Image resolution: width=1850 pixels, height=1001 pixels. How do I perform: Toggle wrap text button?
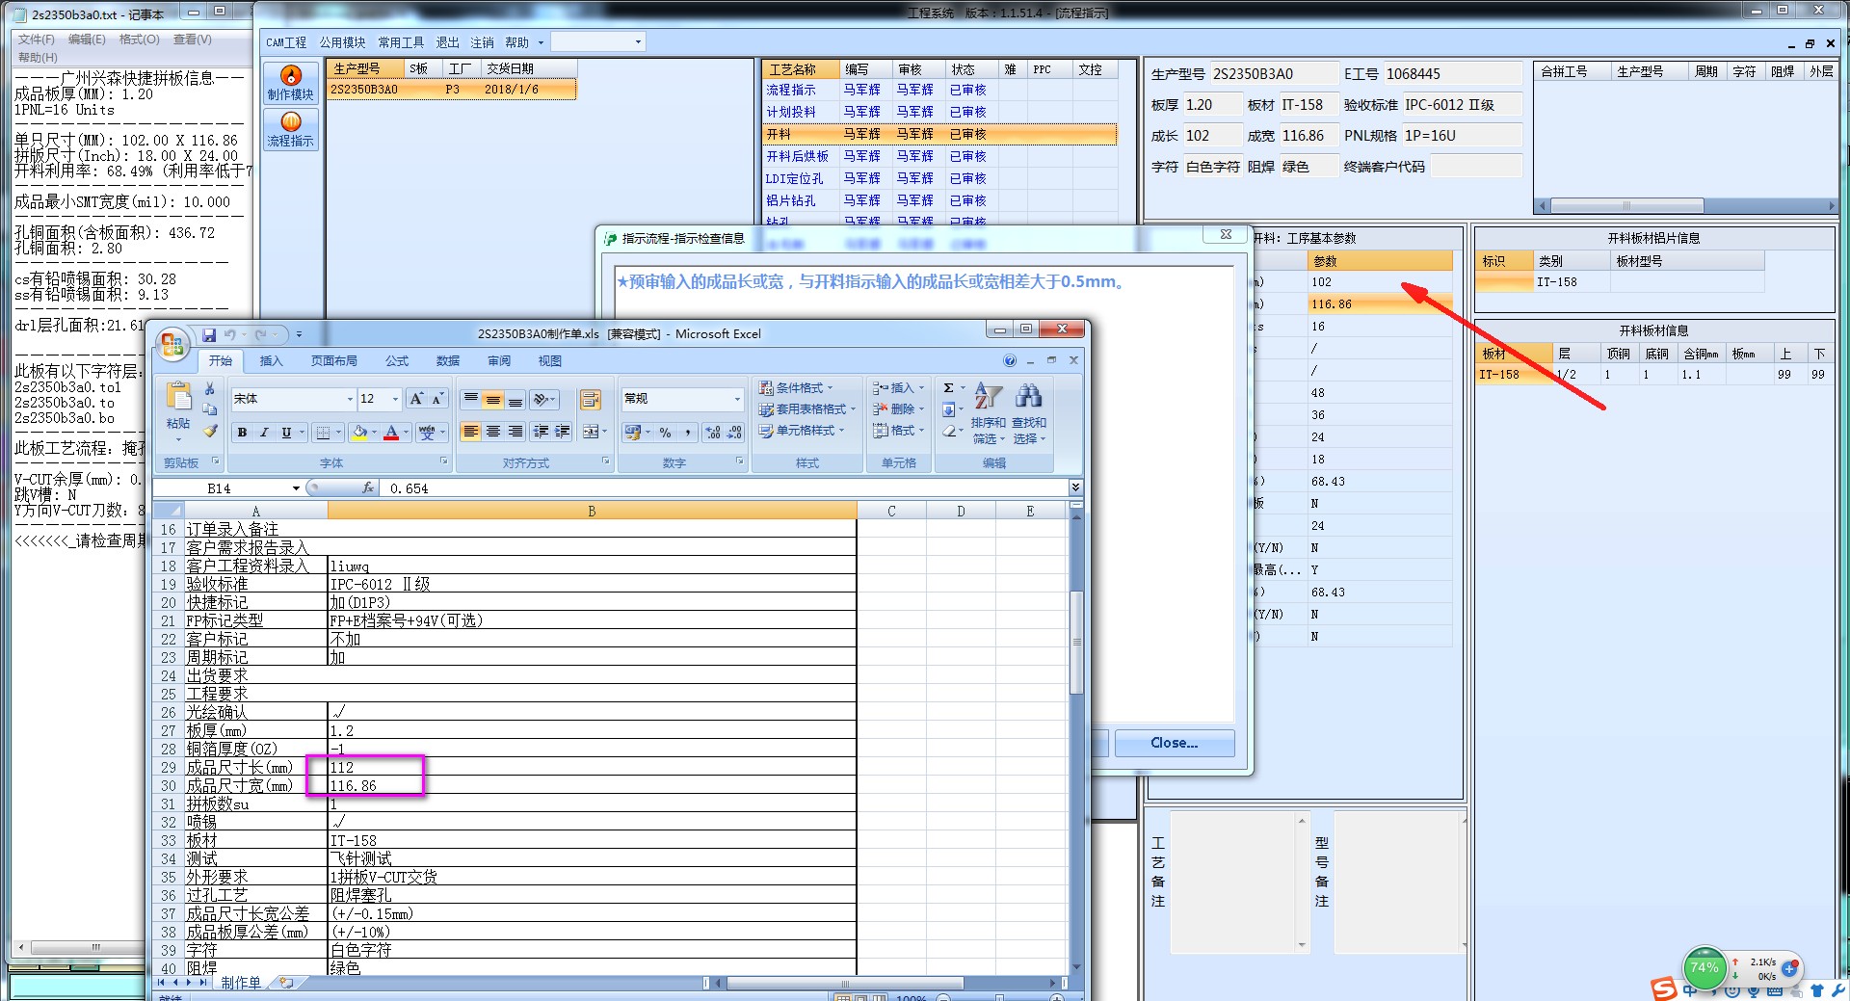point(590,399)
